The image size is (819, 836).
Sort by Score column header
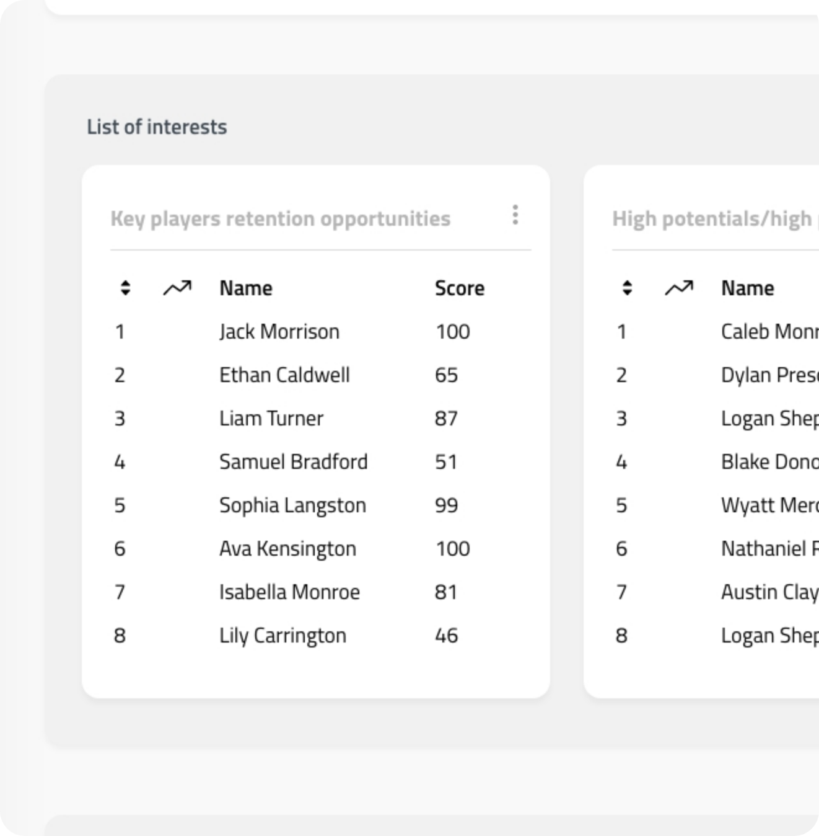pyautogui.click(x=460, y=288)
